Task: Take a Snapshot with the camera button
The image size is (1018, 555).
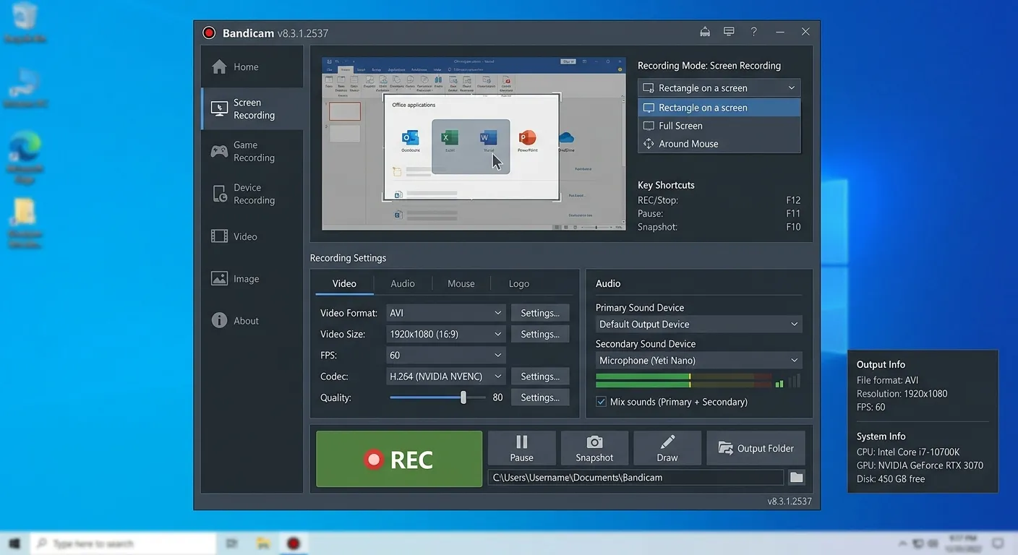Action: 594,448
